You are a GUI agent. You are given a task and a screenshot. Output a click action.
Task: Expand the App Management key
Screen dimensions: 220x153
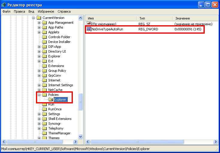(39, 23)
